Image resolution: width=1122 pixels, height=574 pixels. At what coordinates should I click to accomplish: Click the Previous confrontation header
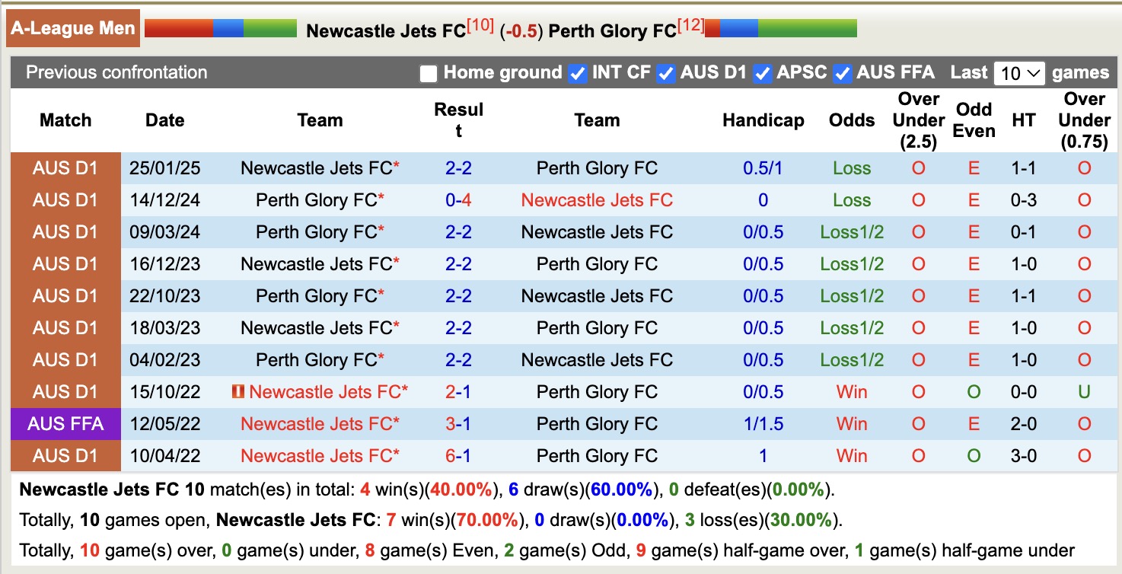click(116, 73)
